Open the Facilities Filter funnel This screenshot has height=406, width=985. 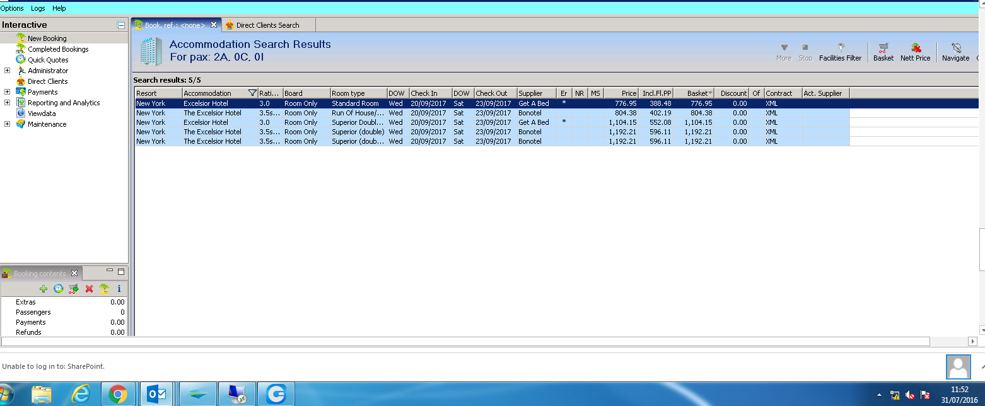point(841,47)
